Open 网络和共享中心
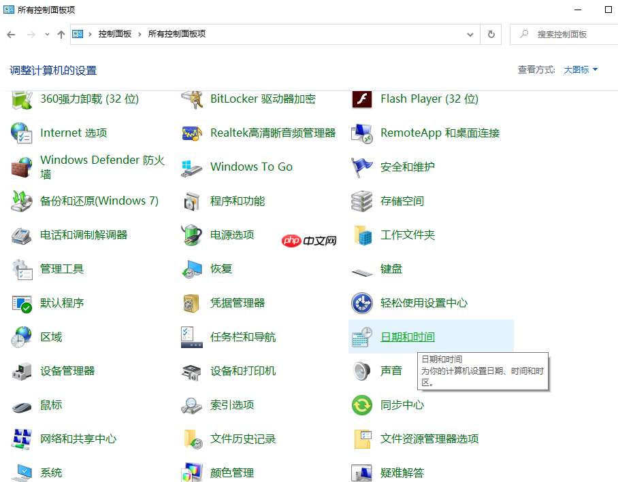 pyautogui.click(x=78, y=439)
